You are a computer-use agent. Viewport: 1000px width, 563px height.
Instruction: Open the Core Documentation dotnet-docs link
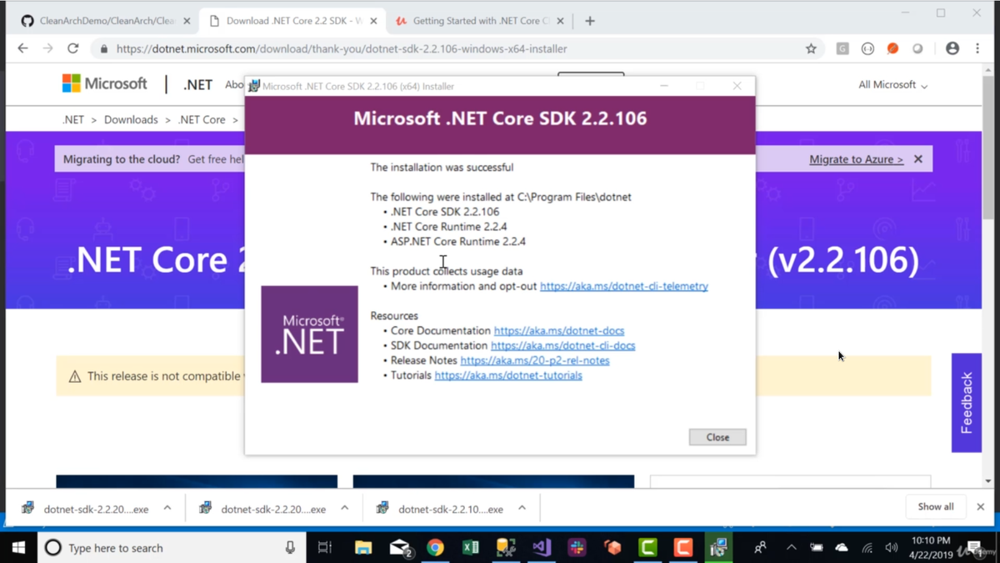pos(559,331)
